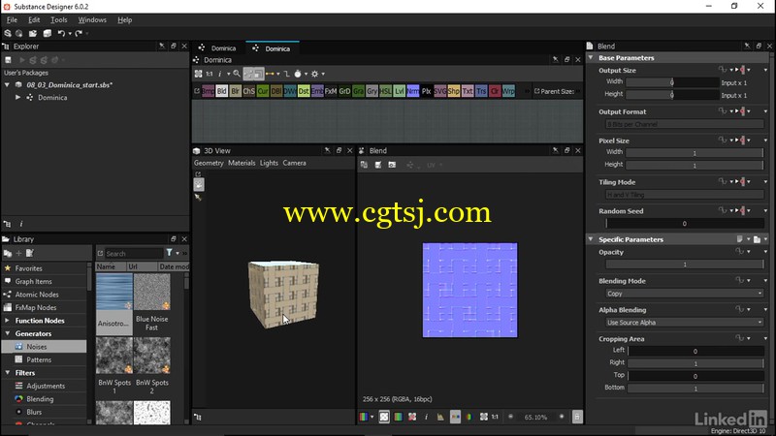Screen dimensions: 776x436
Task: Toggle the lock button in 2D view toolbar
Action: [577, 417]
